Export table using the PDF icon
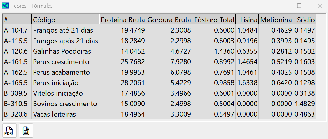Screen dimensions: 328x139 (x=9, y=131)
